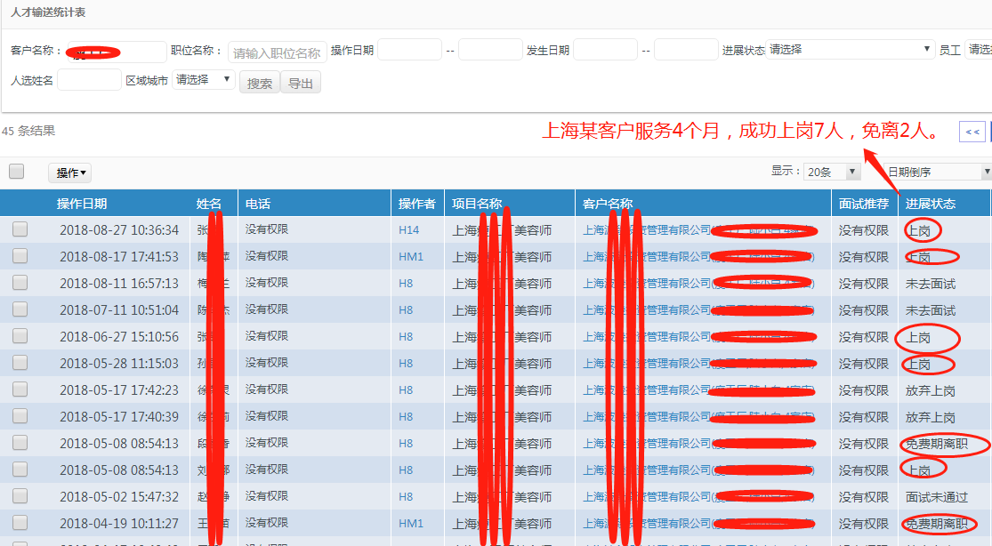The image size is (992, 546).
Task: Check the row dated 2018-05-17 17:42:23
Action: coord(20,389)
